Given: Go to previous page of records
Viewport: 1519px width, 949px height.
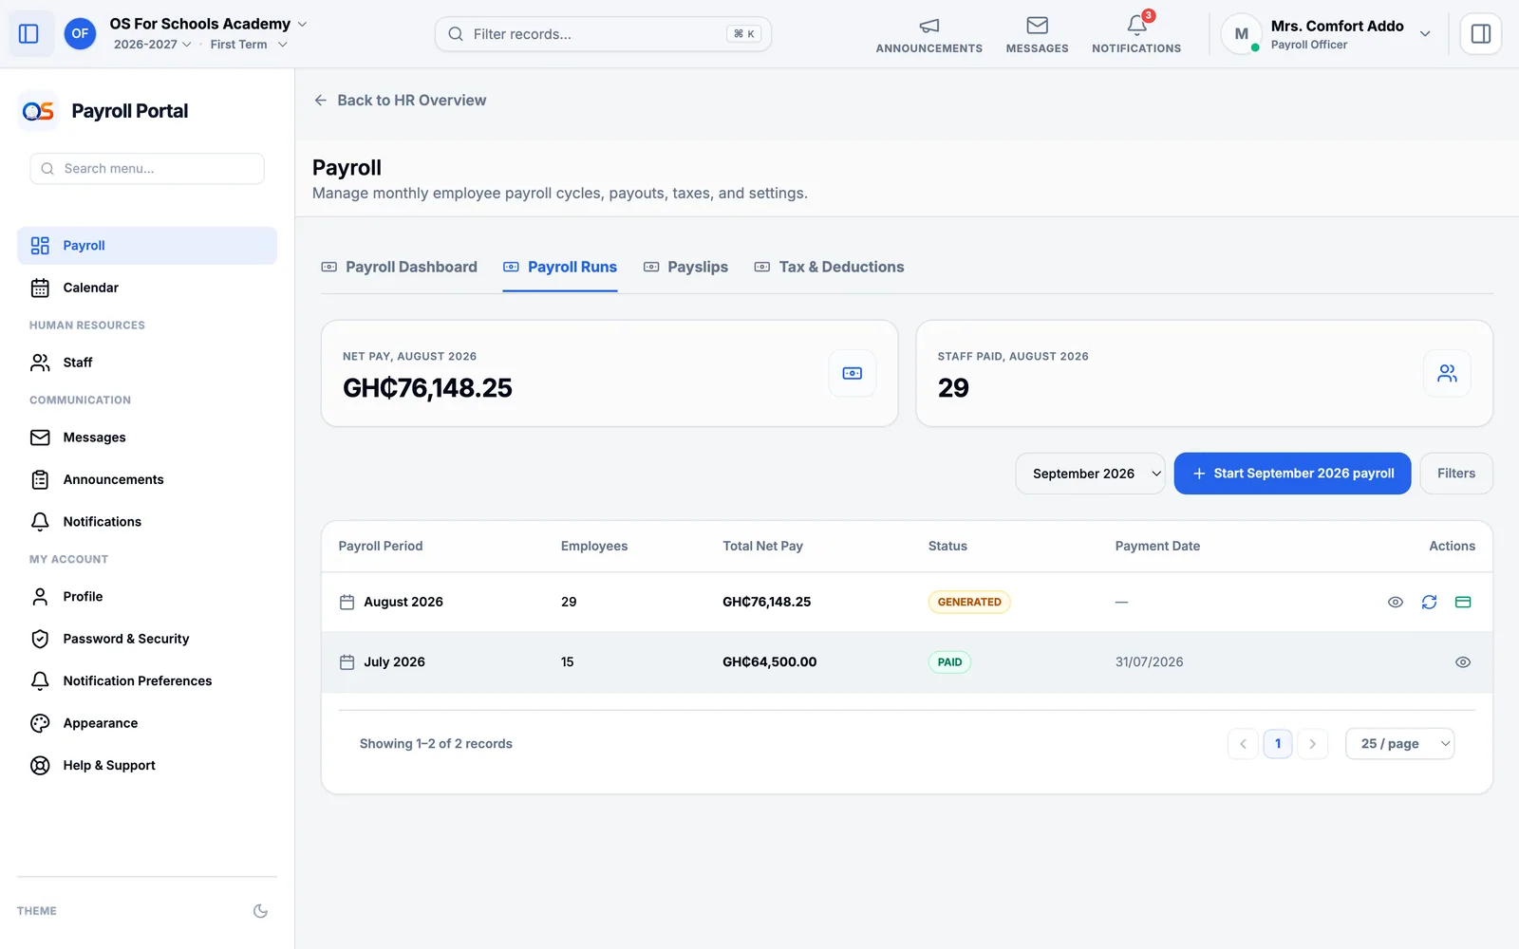Looking at the screenshot, I should click(1243, 744).
